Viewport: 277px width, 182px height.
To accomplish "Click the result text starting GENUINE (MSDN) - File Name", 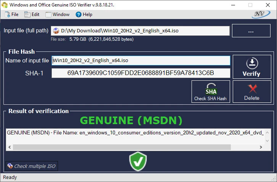I will click(x=135, y=133).
